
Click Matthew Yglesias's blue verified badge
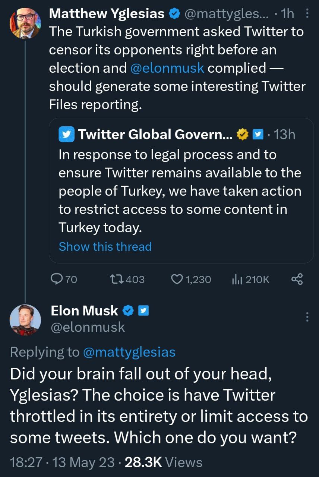pyautogui.click(x=173, y=14)
